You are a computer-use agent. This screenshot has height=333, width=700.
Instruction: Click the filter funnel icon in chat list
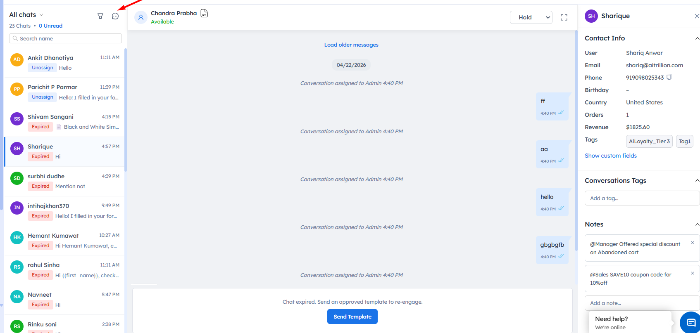tap(100, 16)
